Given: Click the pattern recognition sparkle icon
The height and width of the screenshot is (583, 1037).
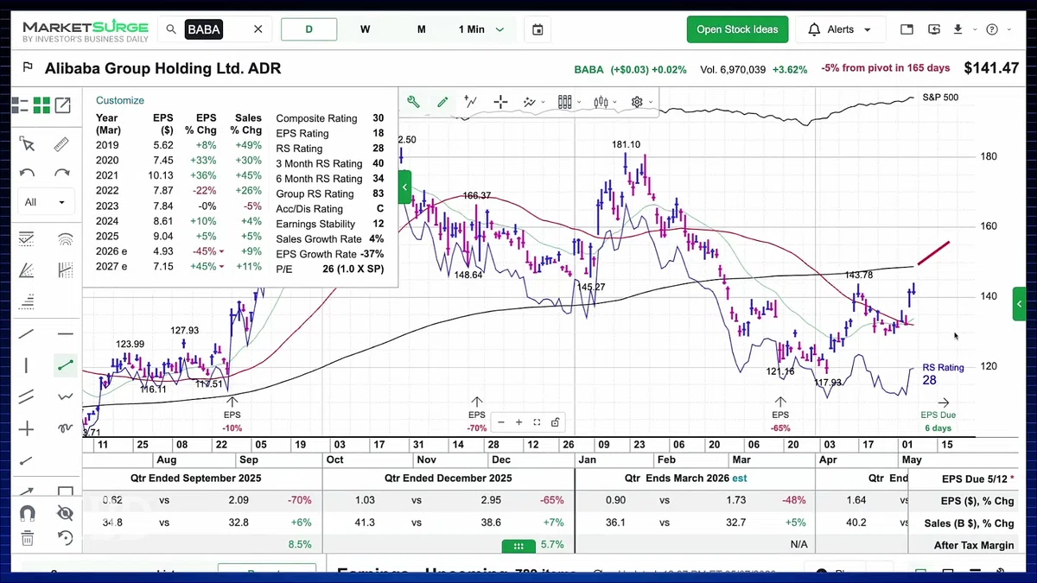Looking at the screenshot, I should [x=529, y=102].
